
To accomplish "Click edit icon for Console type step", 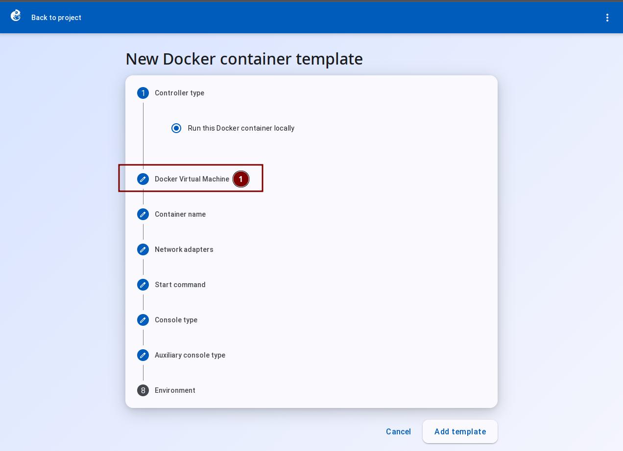I will 143,320.
